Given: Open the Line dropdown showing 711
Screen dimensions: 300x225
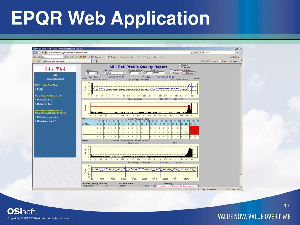Looking at the screenshot, I should (96, 73).
